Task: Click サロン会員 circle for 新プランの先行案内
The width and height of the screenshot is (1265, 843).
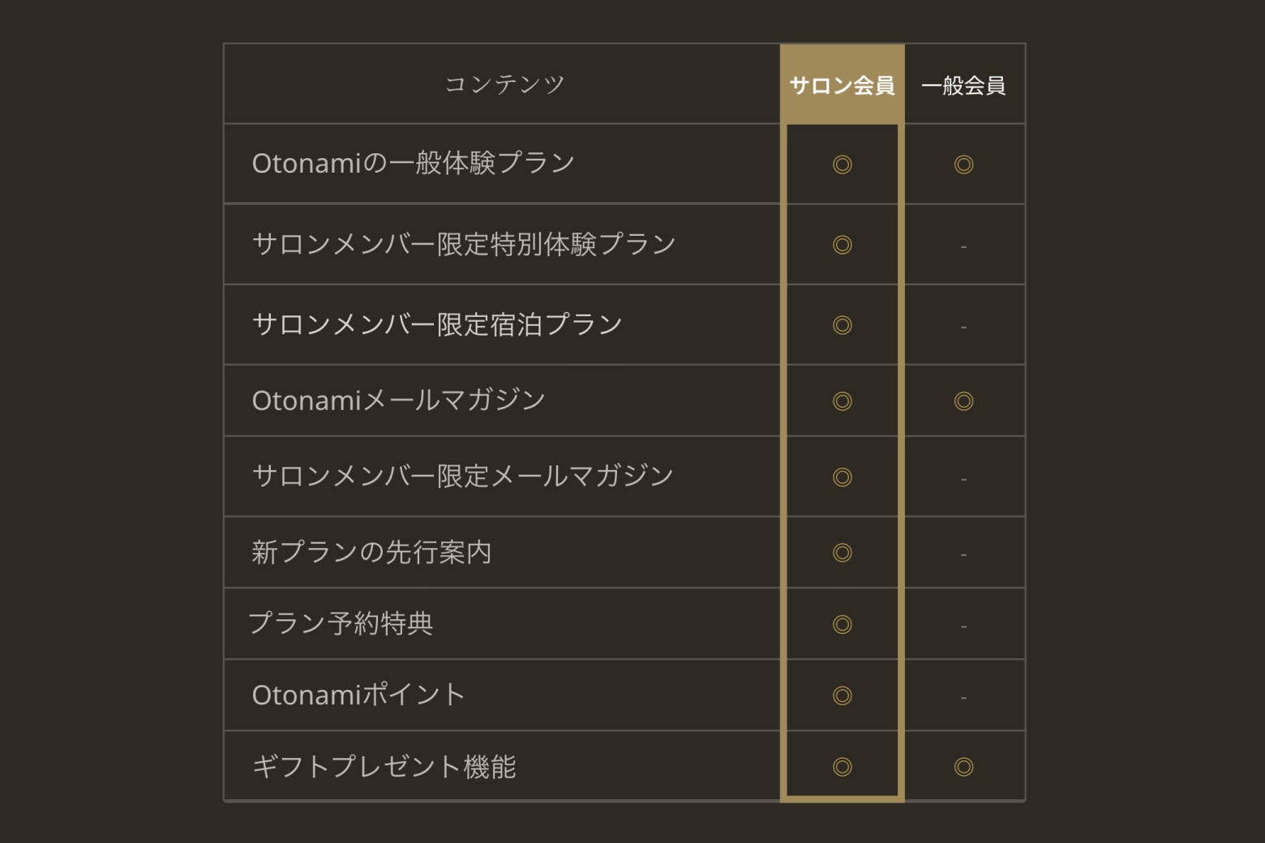Action: 843,553
